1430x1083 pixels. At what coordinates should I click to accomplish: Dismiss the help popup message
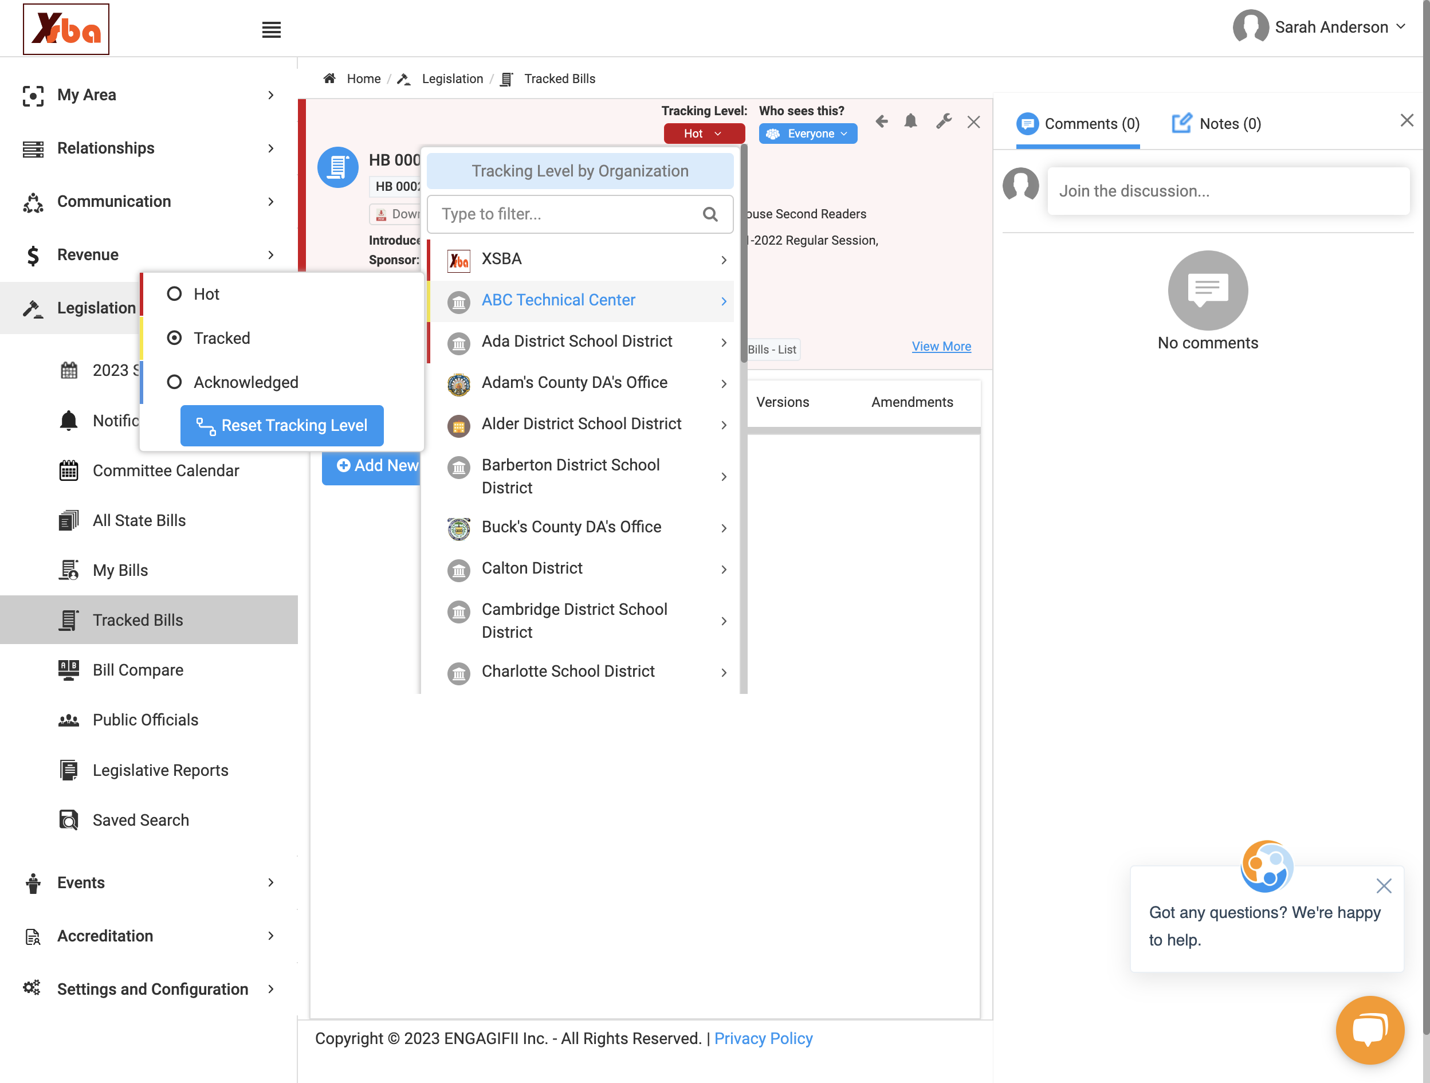coord(1384,885)
